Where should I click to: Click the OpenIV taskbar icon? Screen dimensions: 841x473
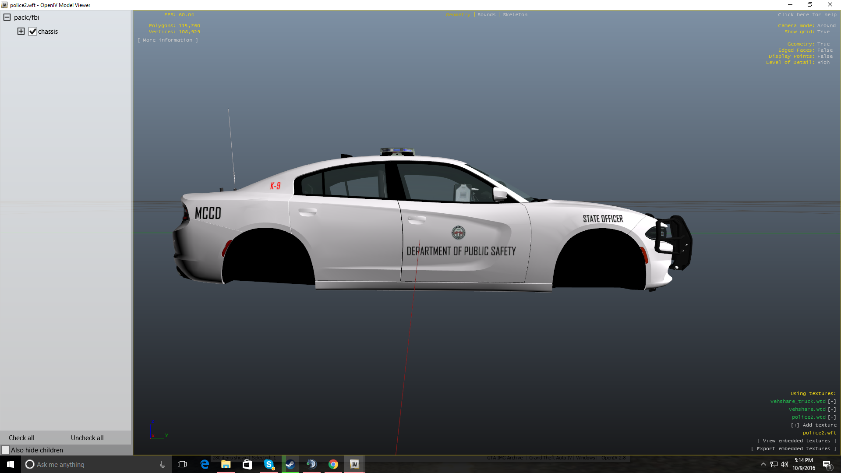pos(355,464)
